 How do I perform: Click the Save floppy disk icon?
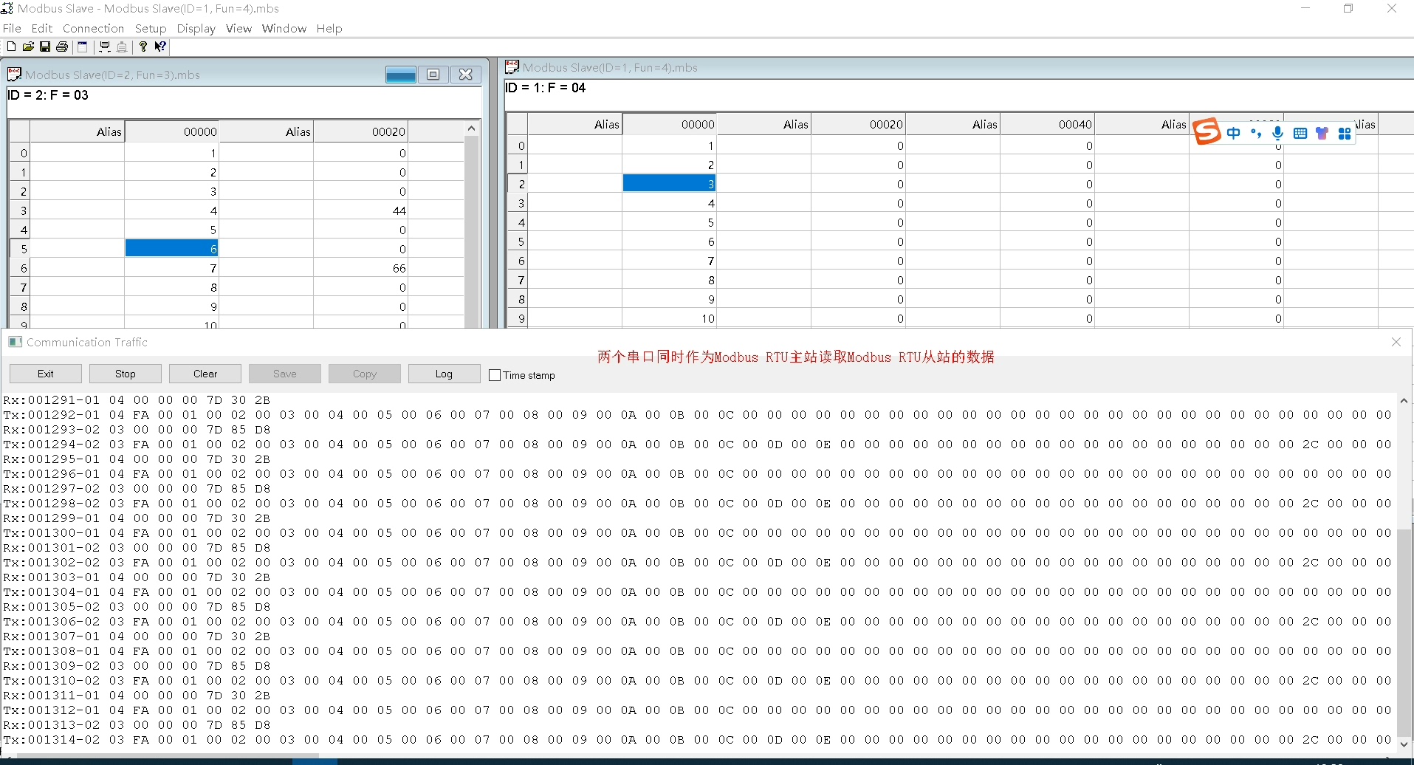point(45,47)
